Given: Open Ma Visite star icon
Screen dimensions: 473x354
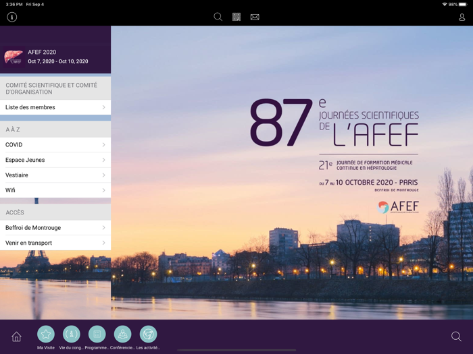Looking at the screenshot, I should pyautogui.click(x=46, y=334).
